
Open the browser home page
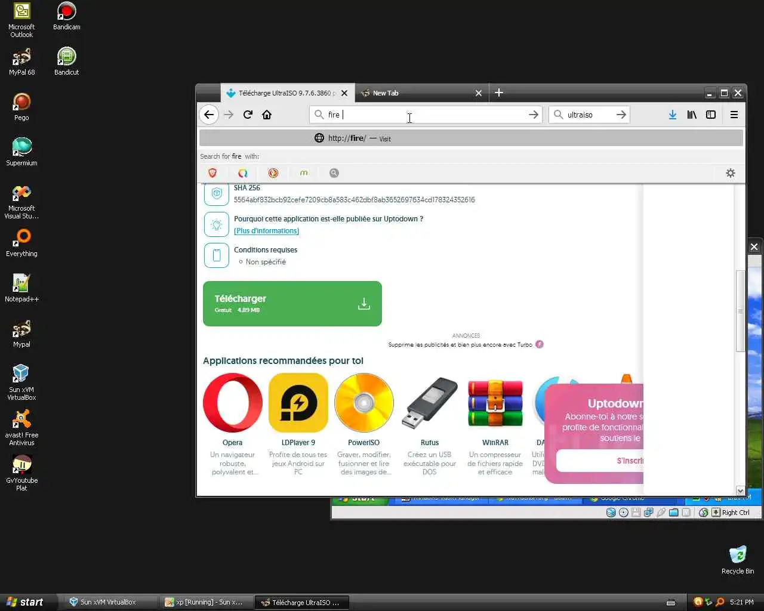click(267, 115)
